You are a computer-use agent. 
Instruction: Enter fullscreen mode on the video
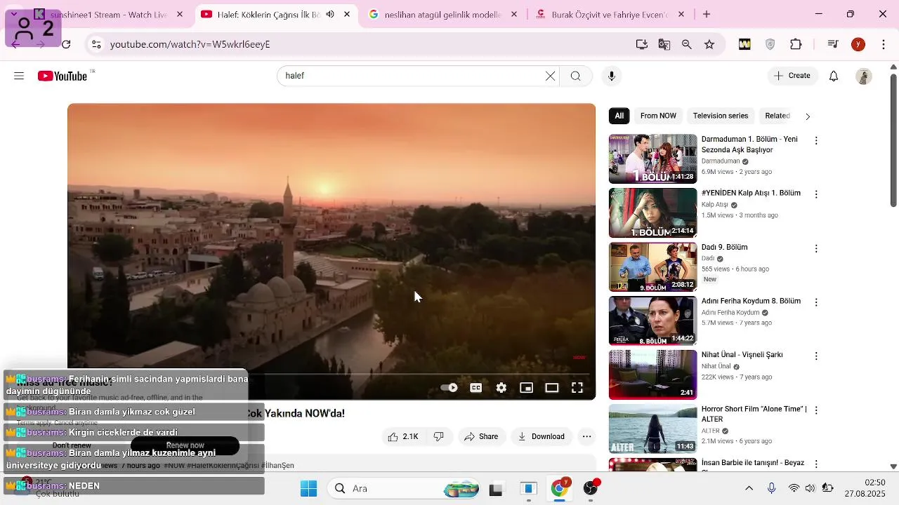click(577, 387)
